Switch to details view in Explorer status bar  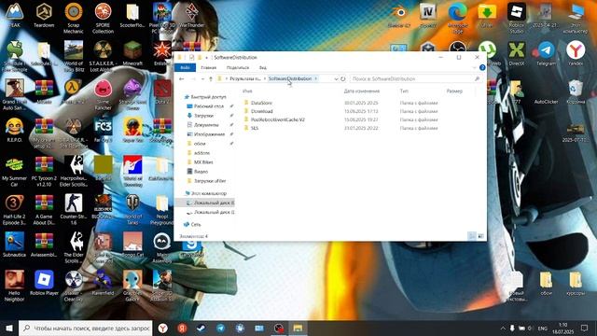coord(472,236)
